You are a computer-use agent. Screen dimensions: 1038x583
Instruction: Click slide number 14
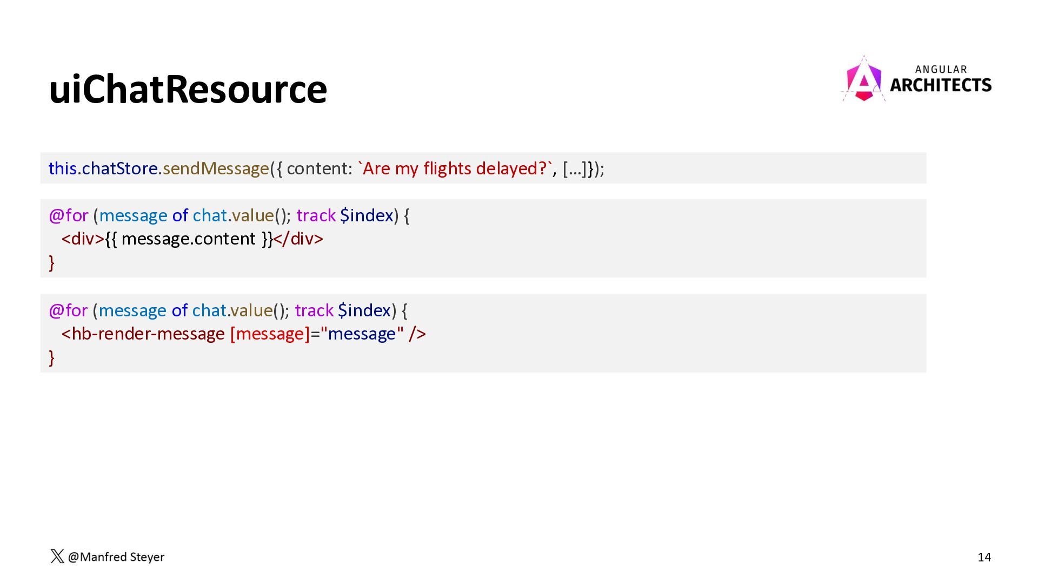[984, 557]
